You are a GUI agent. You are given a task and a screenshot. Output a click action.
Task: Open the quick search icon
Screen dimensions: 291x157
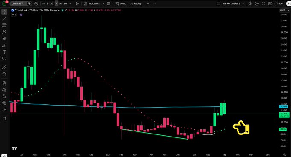pos(250,3)
